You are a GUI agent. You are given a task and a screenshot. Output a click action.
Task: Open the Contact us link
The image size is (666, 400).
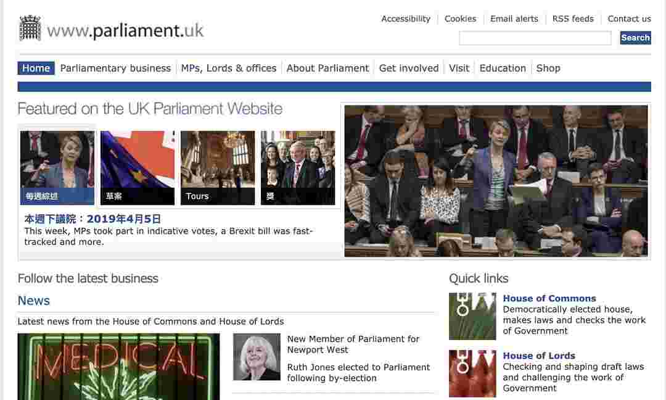pos(629,19)
